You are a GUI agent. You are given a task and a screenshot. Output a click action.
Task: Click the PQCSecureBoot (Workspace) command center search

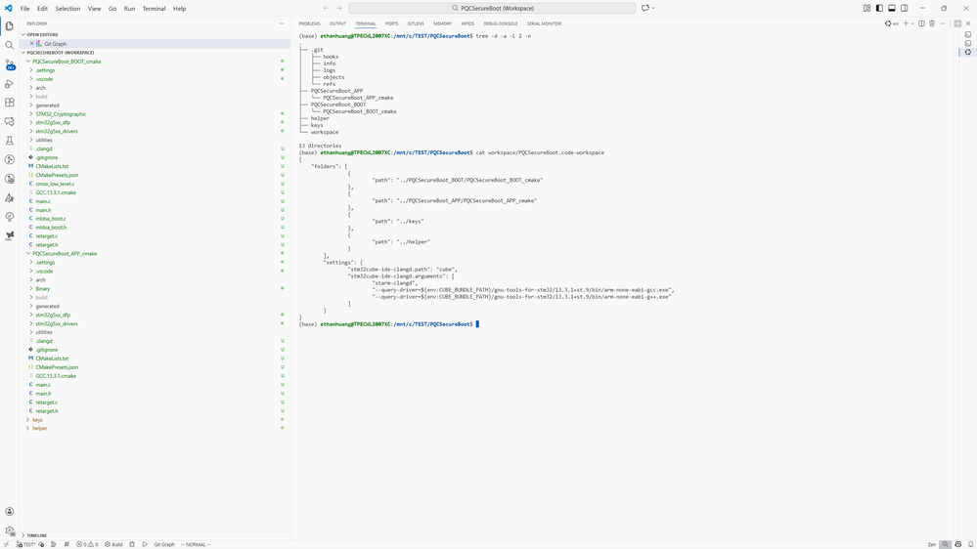click(x=492, y=8)
